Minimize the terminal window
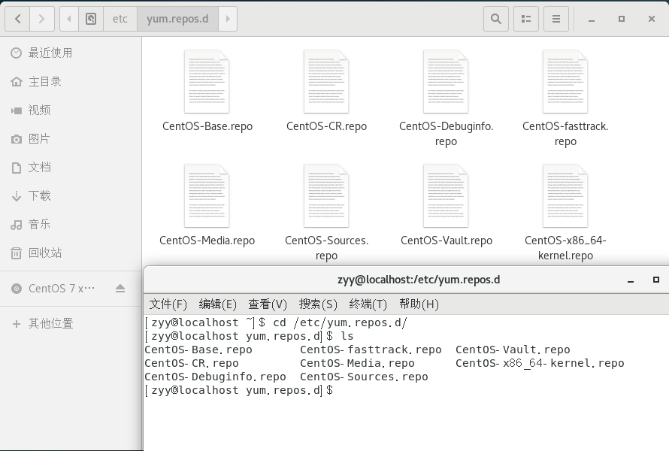Image resolution: width=669 pixels, height=451 pixels. click(631, 280)
